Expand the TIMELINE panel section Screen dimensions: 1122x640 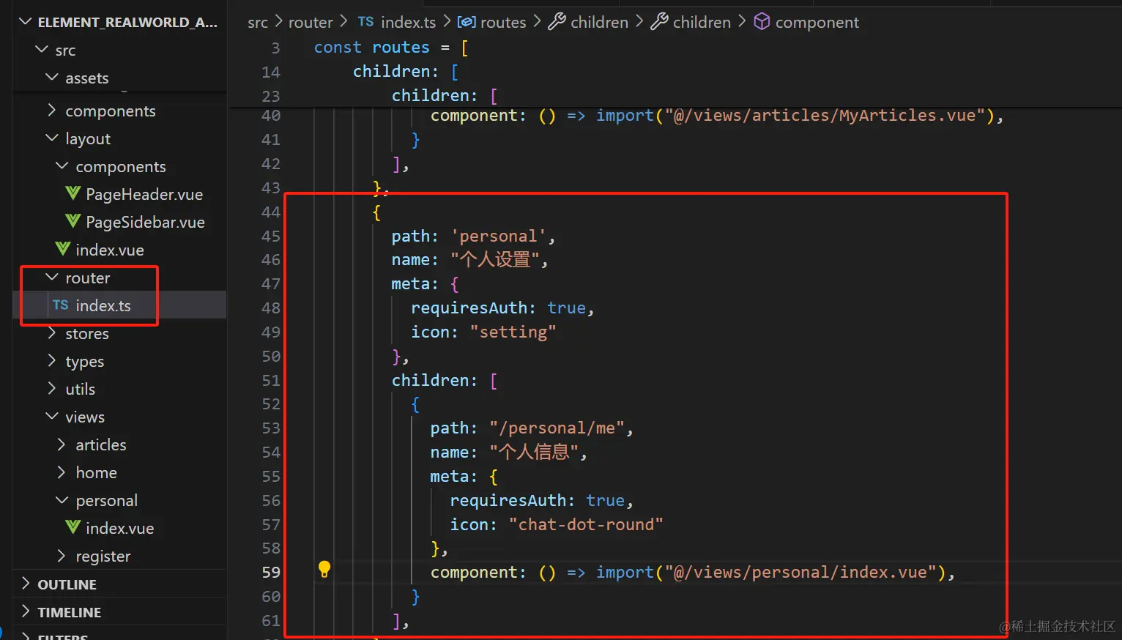point(26,611)
